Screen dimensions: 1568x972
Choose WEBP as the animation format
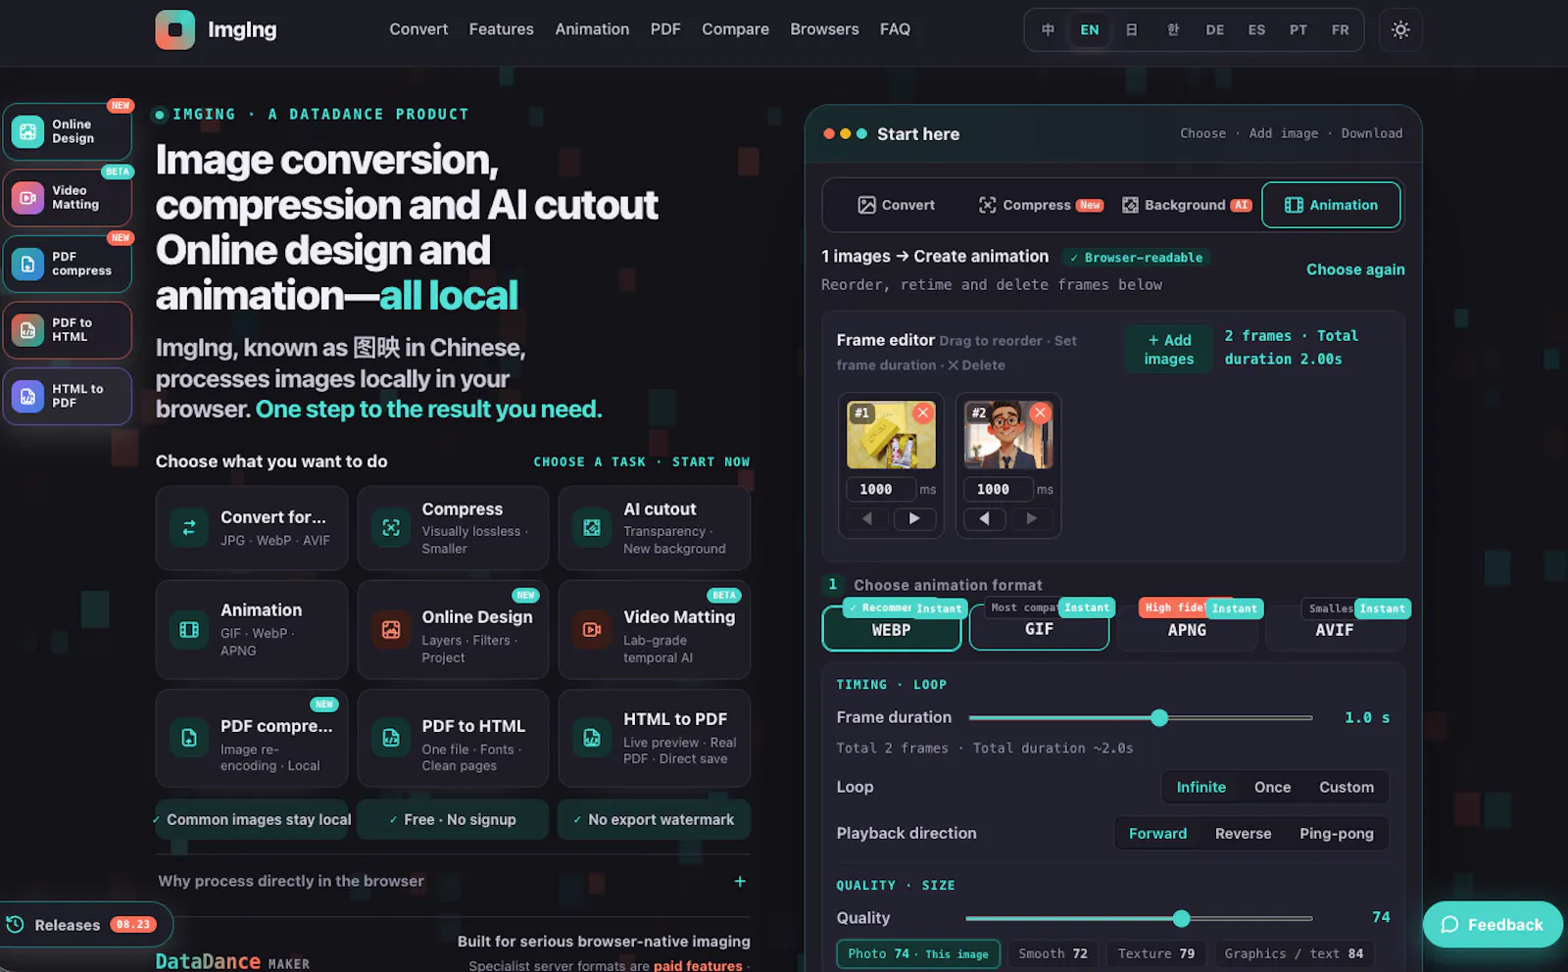click(x=892, y=628)
